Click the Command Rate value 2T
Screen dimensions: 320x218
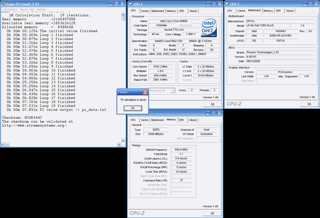point(181,181)
